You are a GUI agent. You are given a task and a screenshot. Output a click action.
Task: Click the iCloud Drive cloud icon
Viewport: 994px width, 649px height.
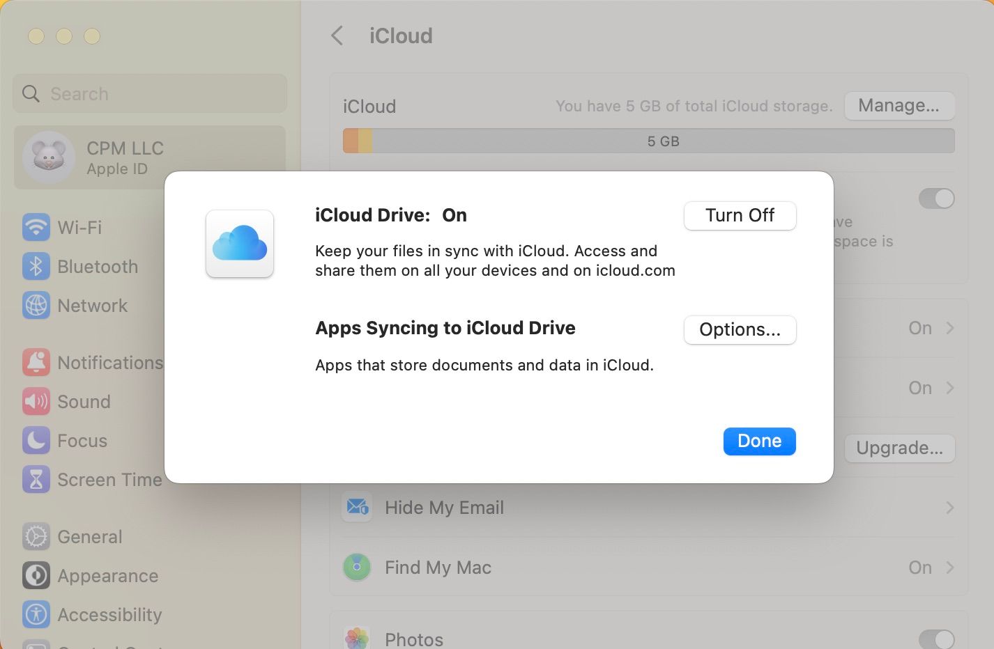tap(240, 244)
